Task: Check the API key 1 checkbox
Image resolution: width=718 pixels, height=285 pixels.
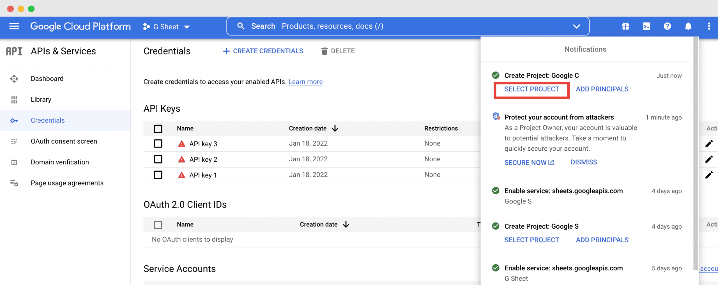Action: point(158,175)
